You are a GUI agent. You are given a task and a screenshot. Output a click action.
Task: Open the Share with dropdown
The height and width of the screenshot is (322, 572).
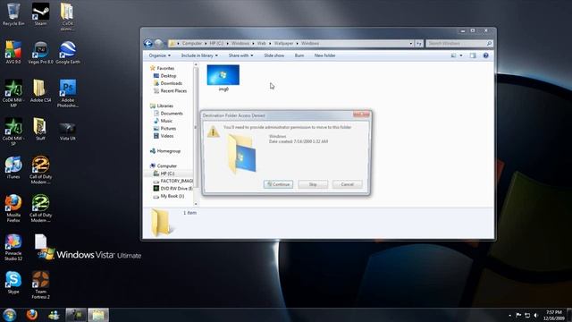click(240, 55)
